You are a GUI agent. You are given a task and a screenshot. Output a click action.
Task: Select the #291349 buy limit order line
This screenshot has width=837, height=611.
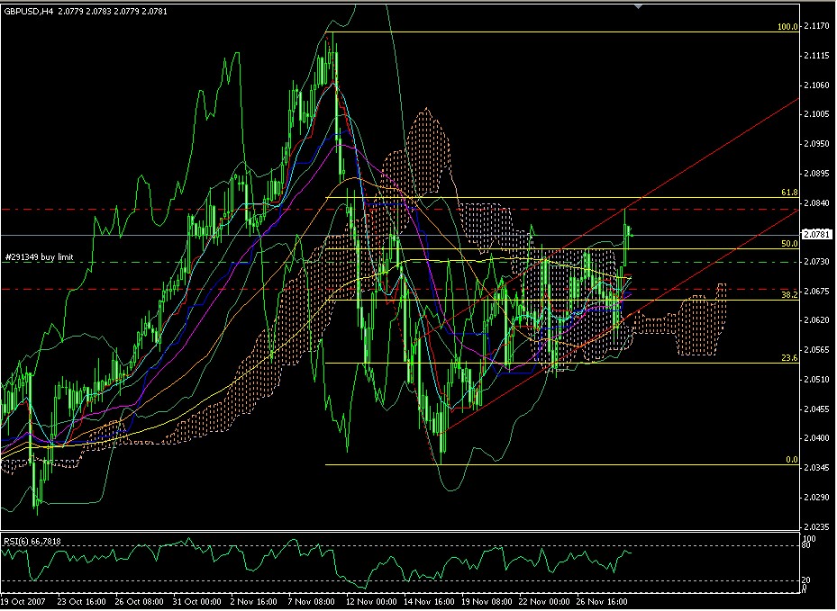tap(38, 256)
